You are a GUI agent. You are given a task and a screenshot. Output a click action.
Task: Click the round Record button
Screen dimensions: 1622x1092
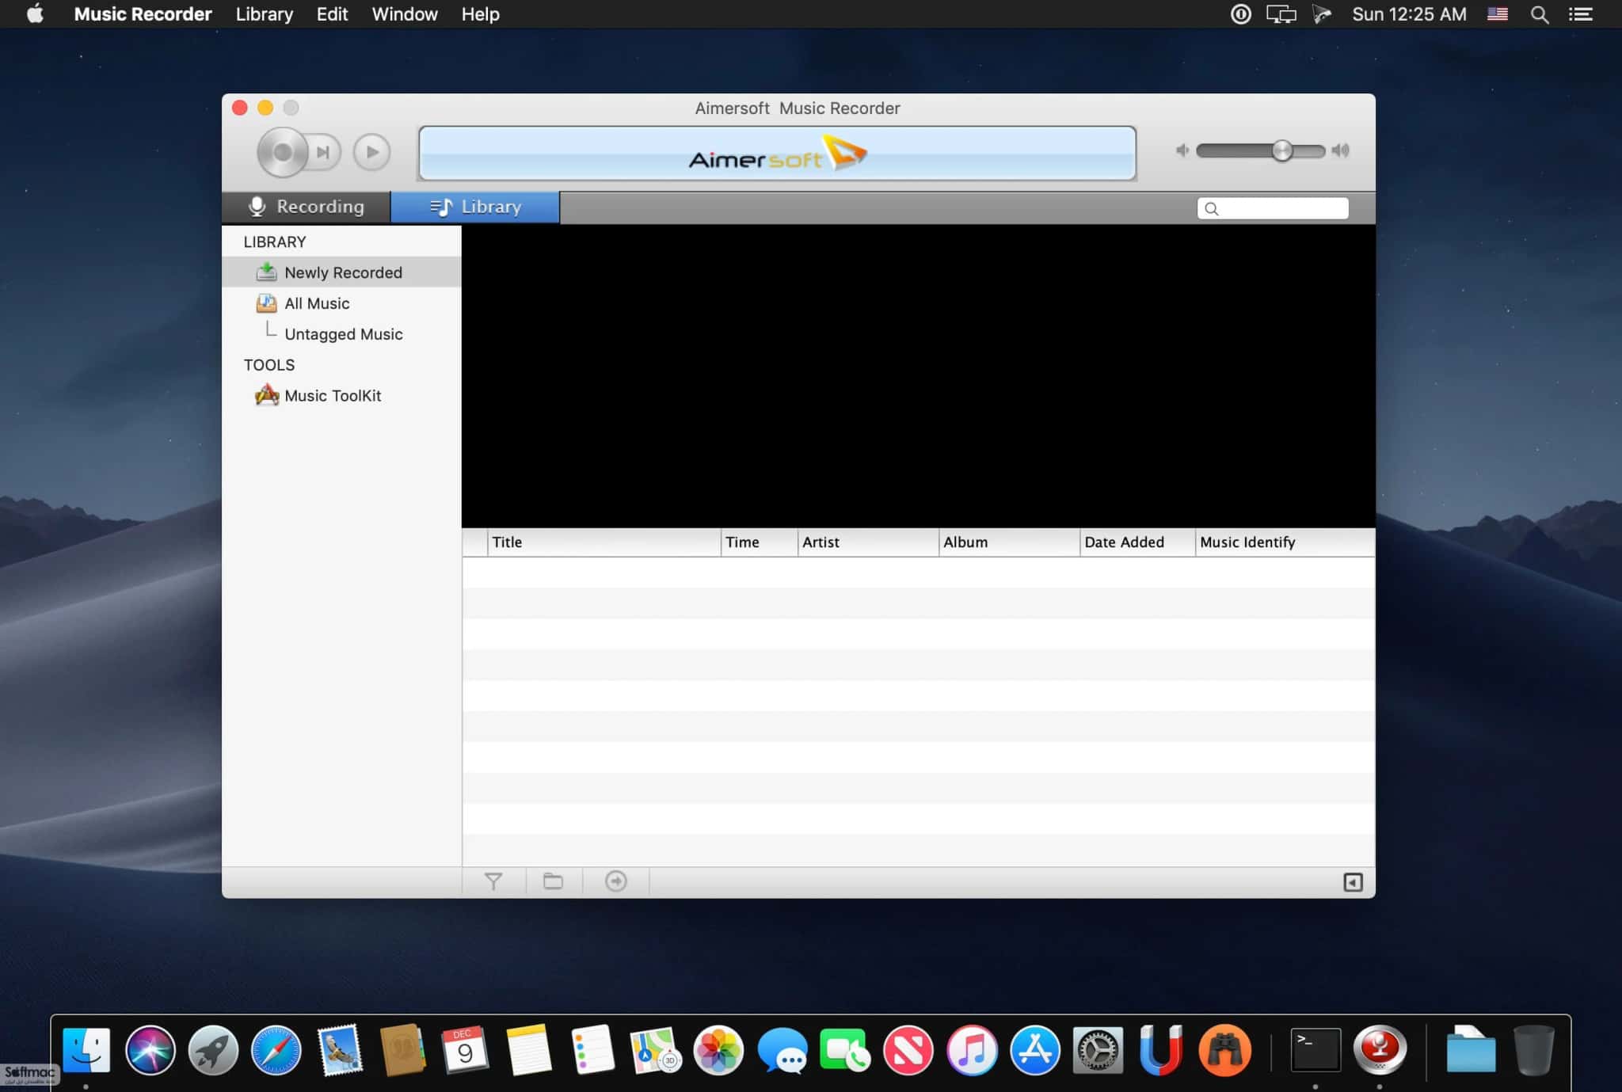(x=282, y=151)
